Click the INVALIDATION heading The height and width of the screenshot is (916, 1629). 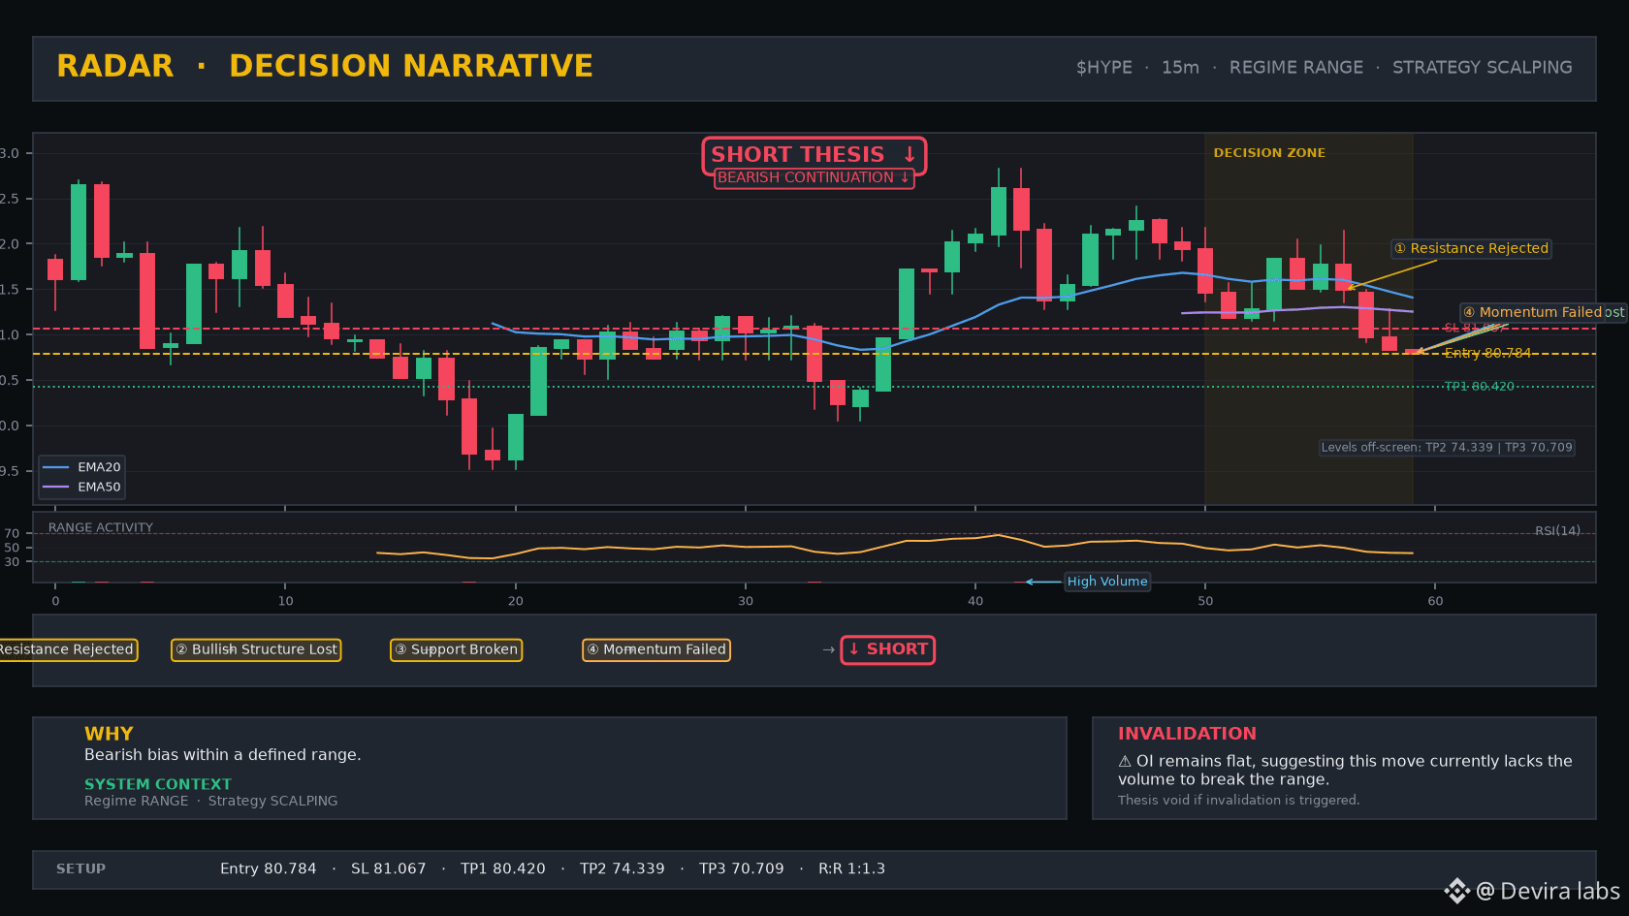tap(1187, 734)
